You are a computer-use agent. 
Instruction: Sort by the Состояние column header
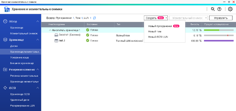click(x=92, y=24)
